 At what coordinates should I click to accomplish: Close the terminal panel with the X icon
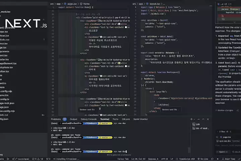(x=208, y=119)
